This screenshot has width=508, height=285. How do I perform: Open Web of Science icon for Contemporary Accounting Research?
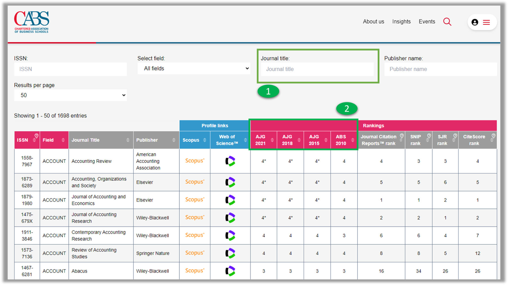pos(230,235)
